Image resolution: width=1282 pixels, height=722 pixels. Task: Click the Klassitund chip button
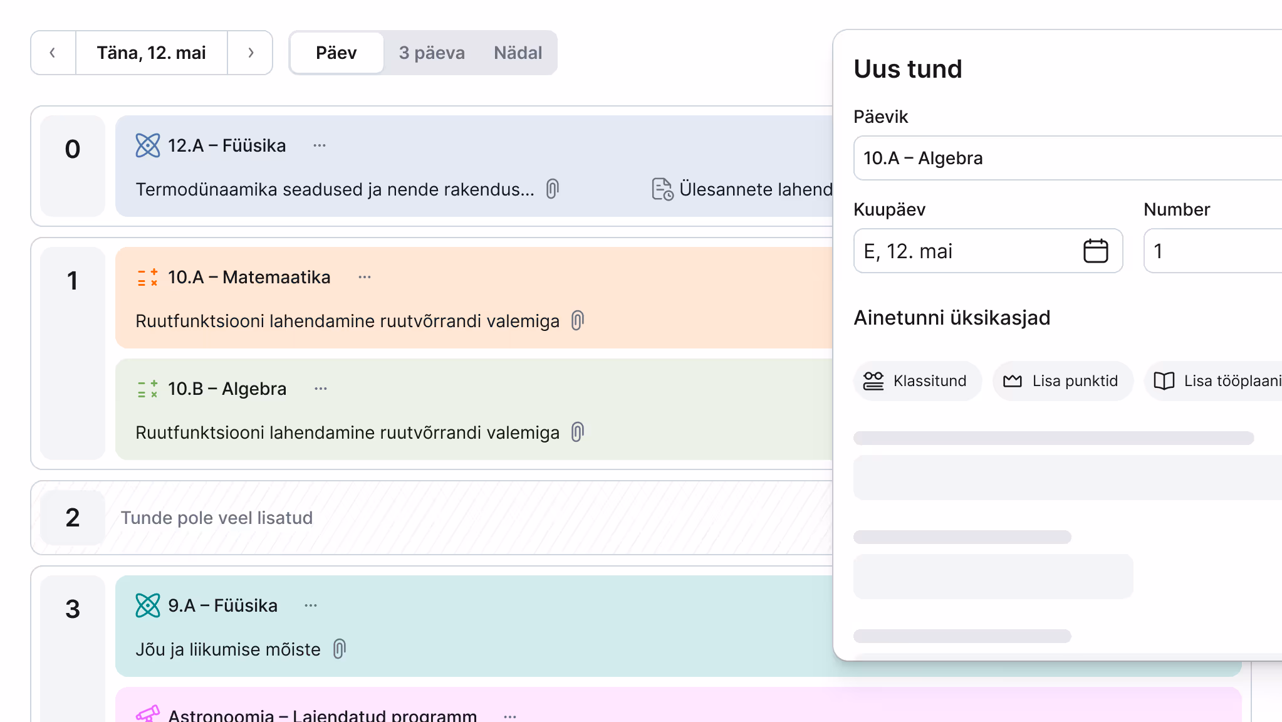917,380
